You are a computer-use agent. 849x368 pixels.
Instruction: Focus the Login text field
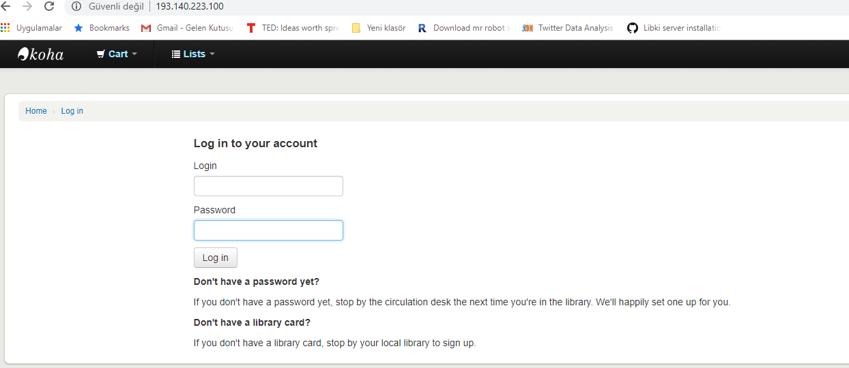click(x=268, y=186)
